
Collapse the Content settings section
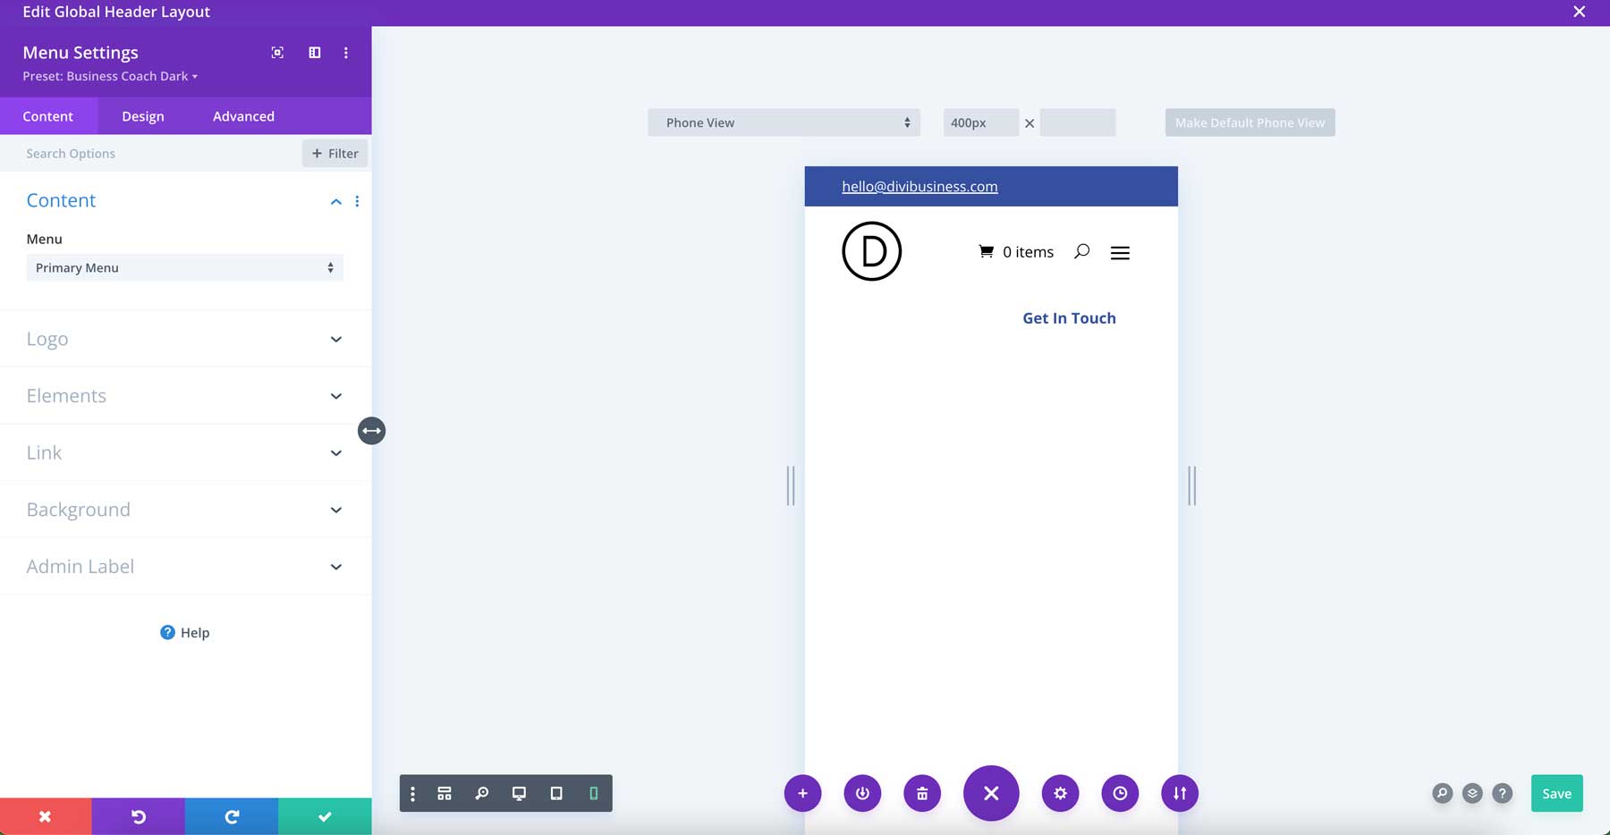[335, 201]
